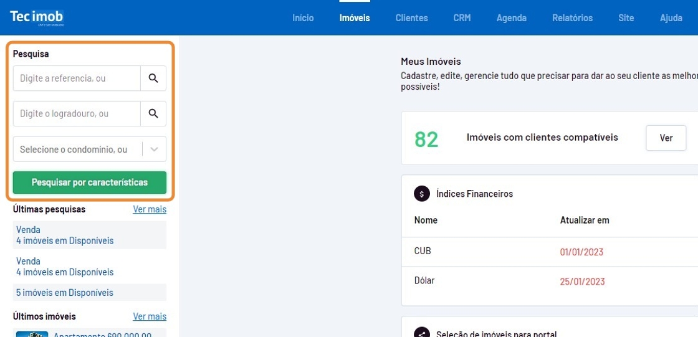Open the condomínio dropdown arrow
Screen dimensions: 698x337
click(x=155, y=150)
